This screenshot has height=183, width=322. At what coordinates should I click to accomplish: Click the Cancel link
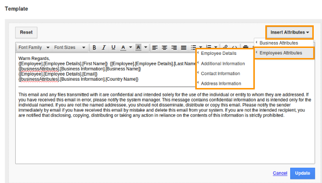pos(280,173)
